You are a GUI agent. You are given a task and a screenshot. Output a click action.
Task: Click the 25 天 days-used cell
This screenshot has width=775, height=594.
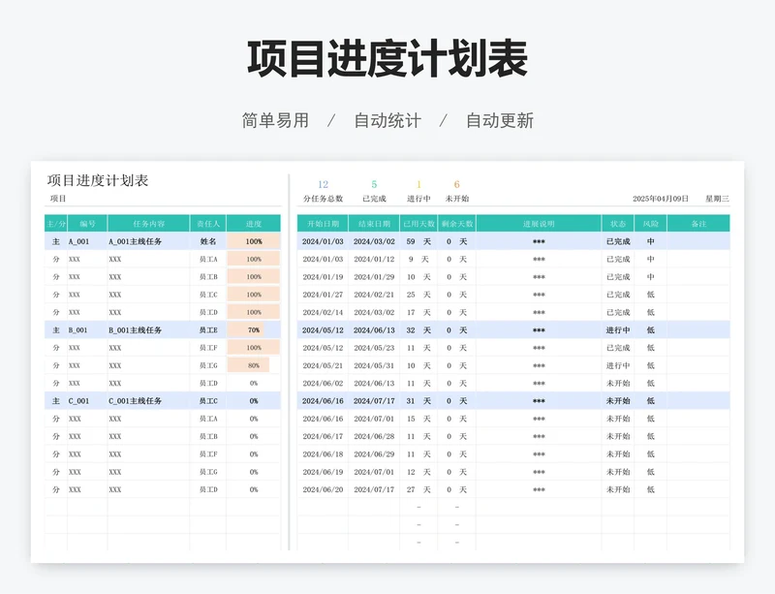(x=418, y=295)
